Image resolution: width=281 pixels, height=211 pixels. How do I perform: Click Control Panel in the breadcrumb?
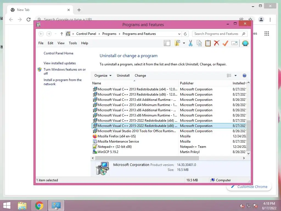coord(86,34)
